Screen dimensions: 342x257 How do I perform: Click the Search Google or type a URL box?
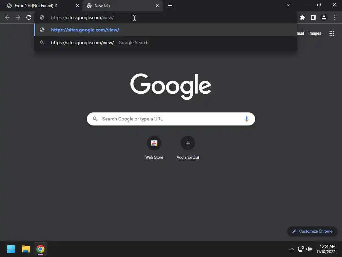coord(171,119)
